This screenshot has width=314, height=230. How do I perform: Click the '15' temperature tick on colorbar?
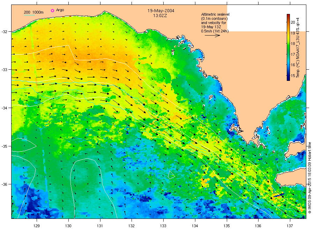pyautogui.click(x=293, y=76)
